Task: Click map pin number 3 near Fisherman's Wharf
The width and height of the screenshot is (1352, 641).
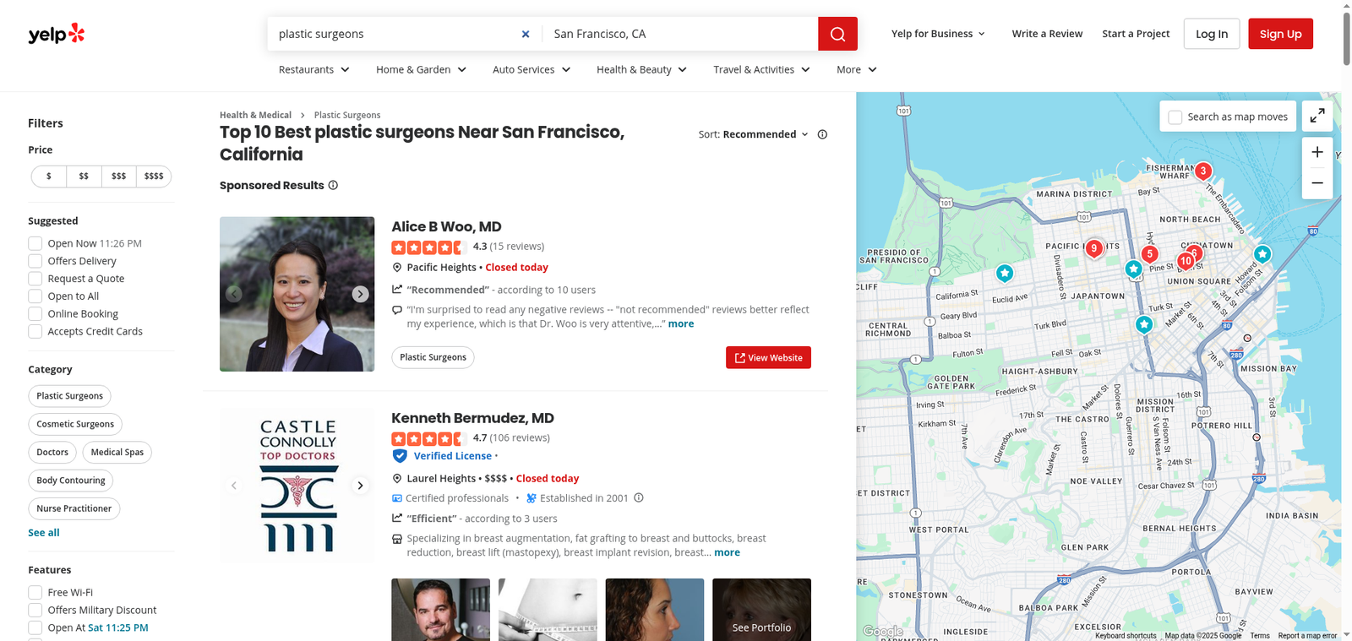Action: 1203,171
